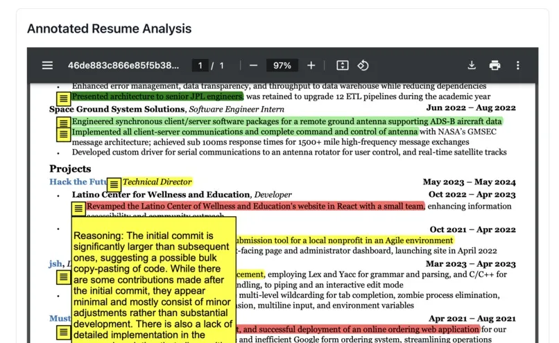Click 'Latino Center for Wellness and Education' title
559x343 pixels.
pyautogui.click(x=161, y=195)
